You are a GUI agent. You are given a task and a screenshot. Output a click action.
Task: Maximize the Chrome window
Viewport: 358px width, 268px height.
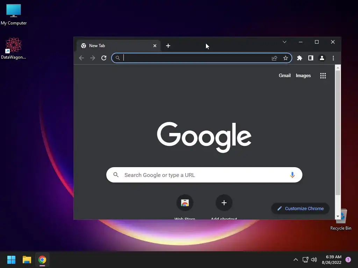coord(317,42)
